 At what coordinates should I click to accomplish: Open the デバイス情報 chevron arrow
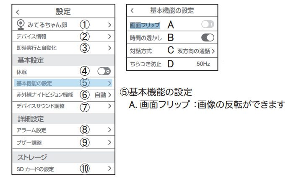109,36
